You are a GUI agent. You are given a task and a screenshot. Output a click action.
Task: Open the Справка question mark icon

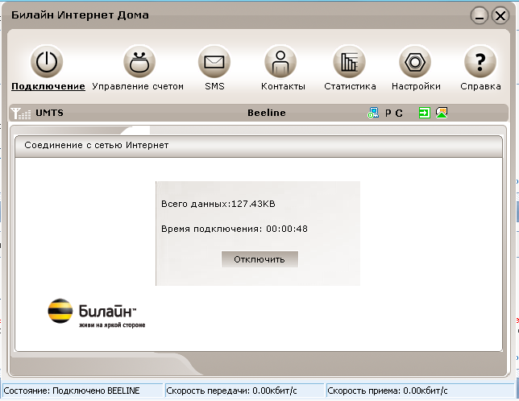(x=480, y=61)
